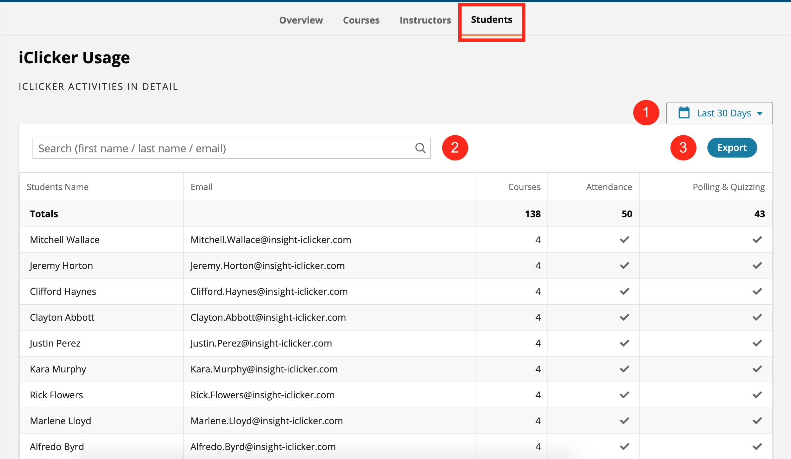Click the search magnifier icon

[420, 148]
